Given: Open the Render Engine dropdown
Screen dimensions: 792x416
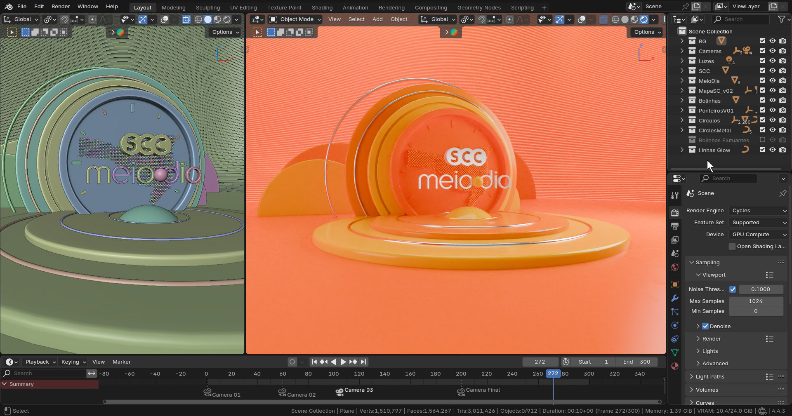Looking at the screenshot, I should click(758, 211).
